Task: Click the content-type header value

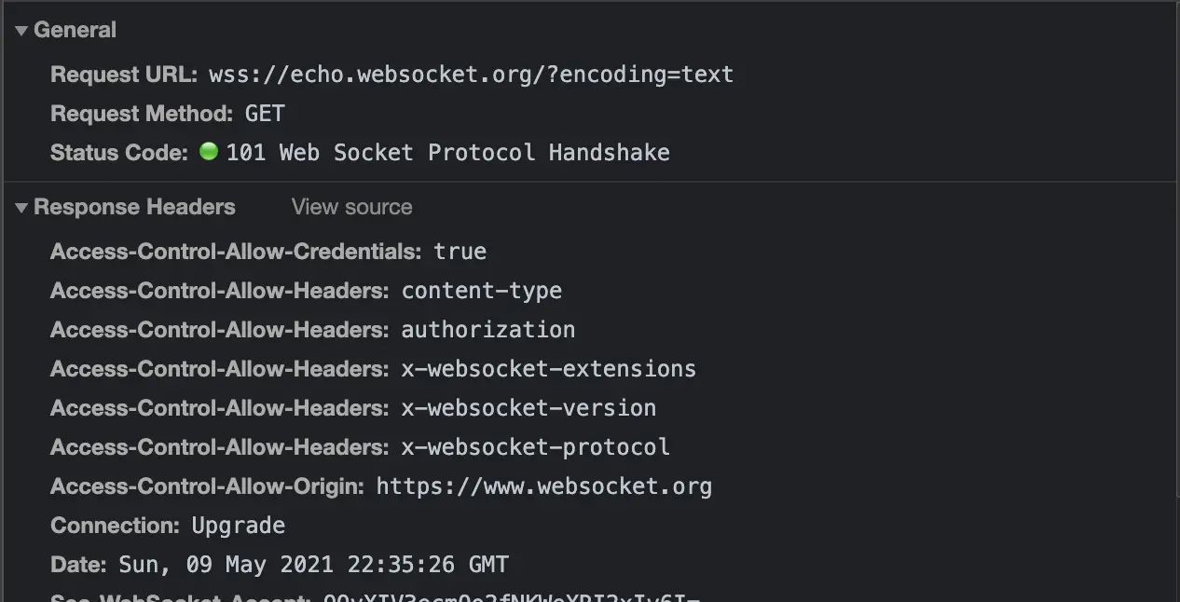Action: tap(481, 290)
